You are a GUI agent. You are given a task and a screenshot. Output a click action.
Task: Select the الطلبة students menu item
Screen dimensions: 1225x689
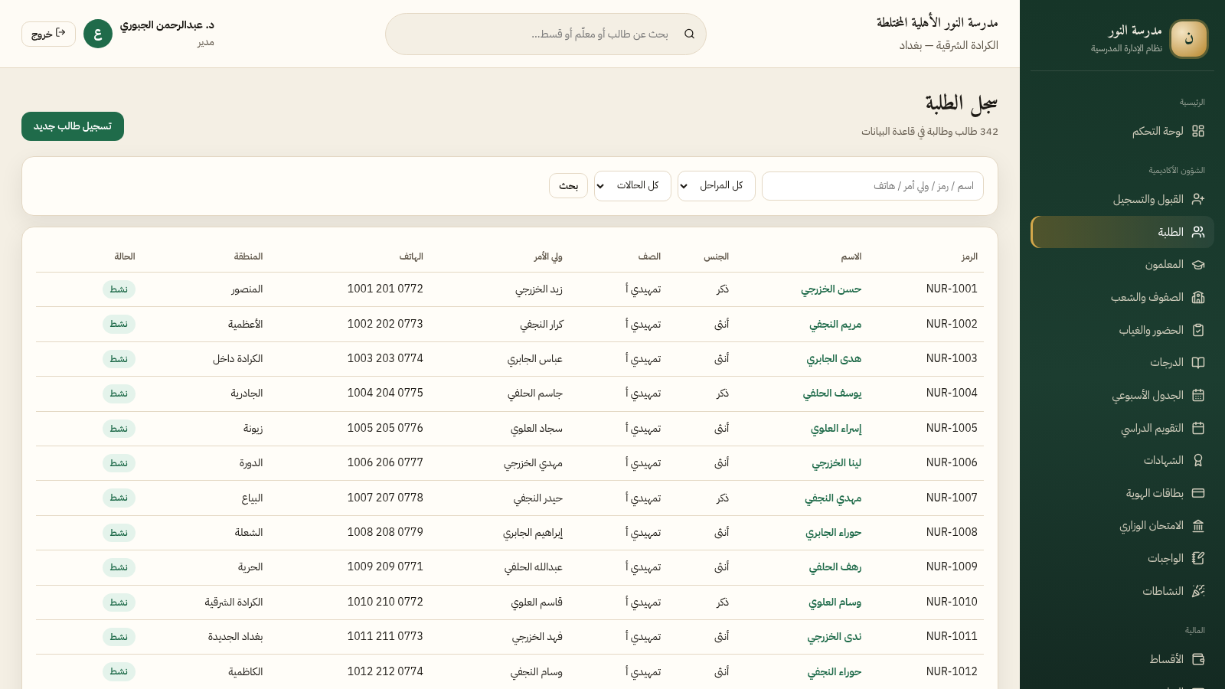[1122, 232]
